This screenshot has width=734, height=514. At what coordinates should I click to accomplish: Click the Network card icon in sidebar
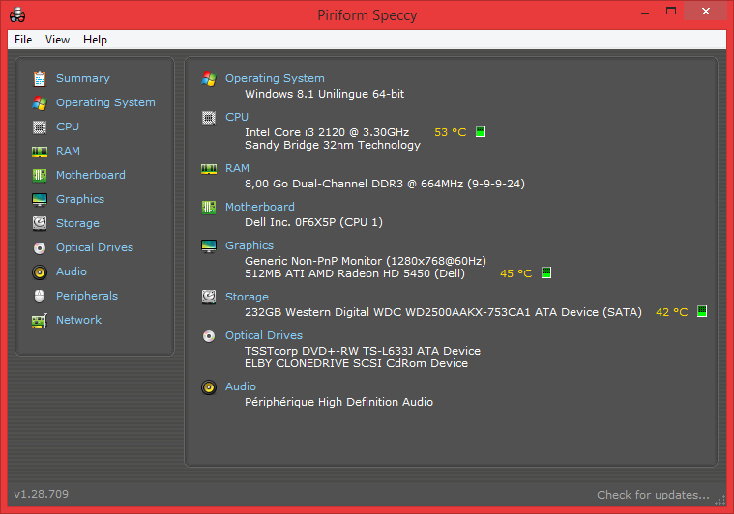pyautogui.click(x=40, y=321)
